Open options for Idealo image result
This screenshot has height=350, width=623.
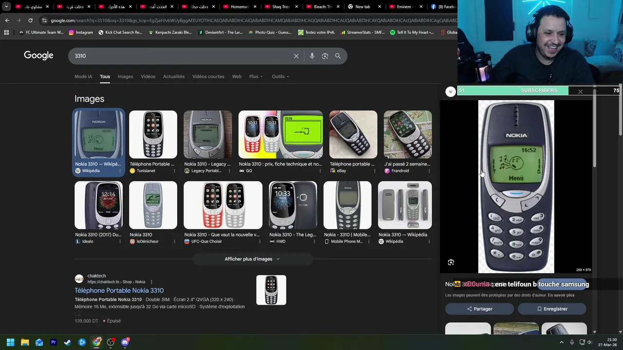point(120,242)
